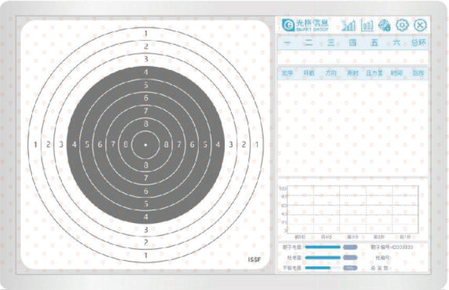
Task: Open the signal strength bars icon
Action: click(x=349, y=25)
